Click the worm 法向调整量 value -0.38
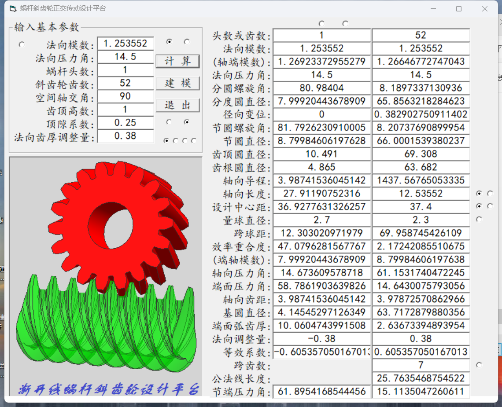 pos(322,339)
